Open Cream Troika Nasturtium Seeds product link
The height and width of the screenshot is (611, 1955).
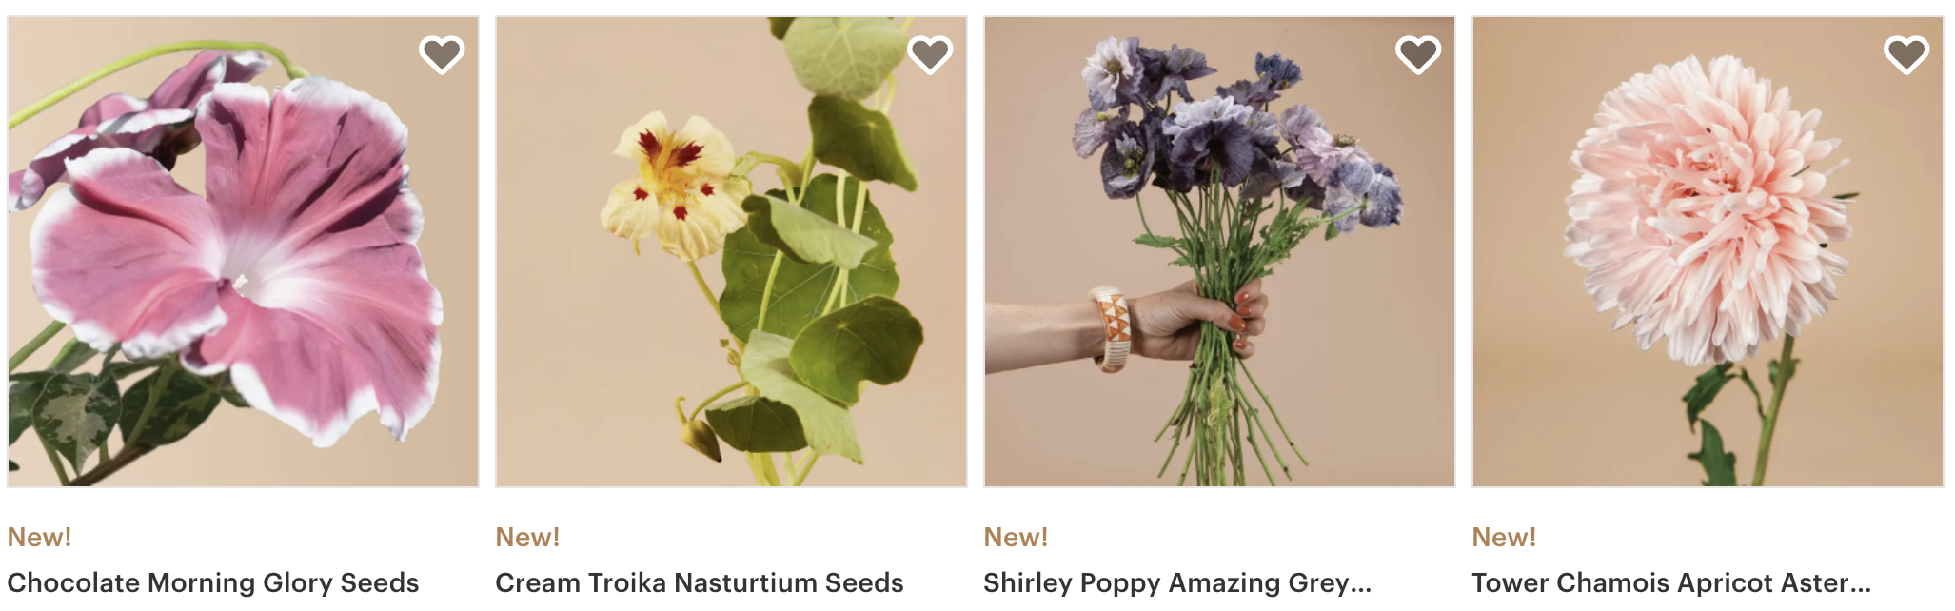[x=700, y=582]
